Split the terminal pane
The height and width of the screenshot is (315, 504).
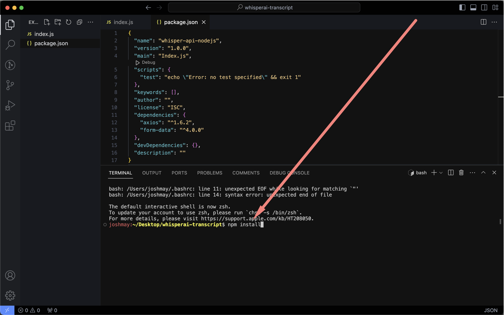pyautogui.click(x=451, y=173)
